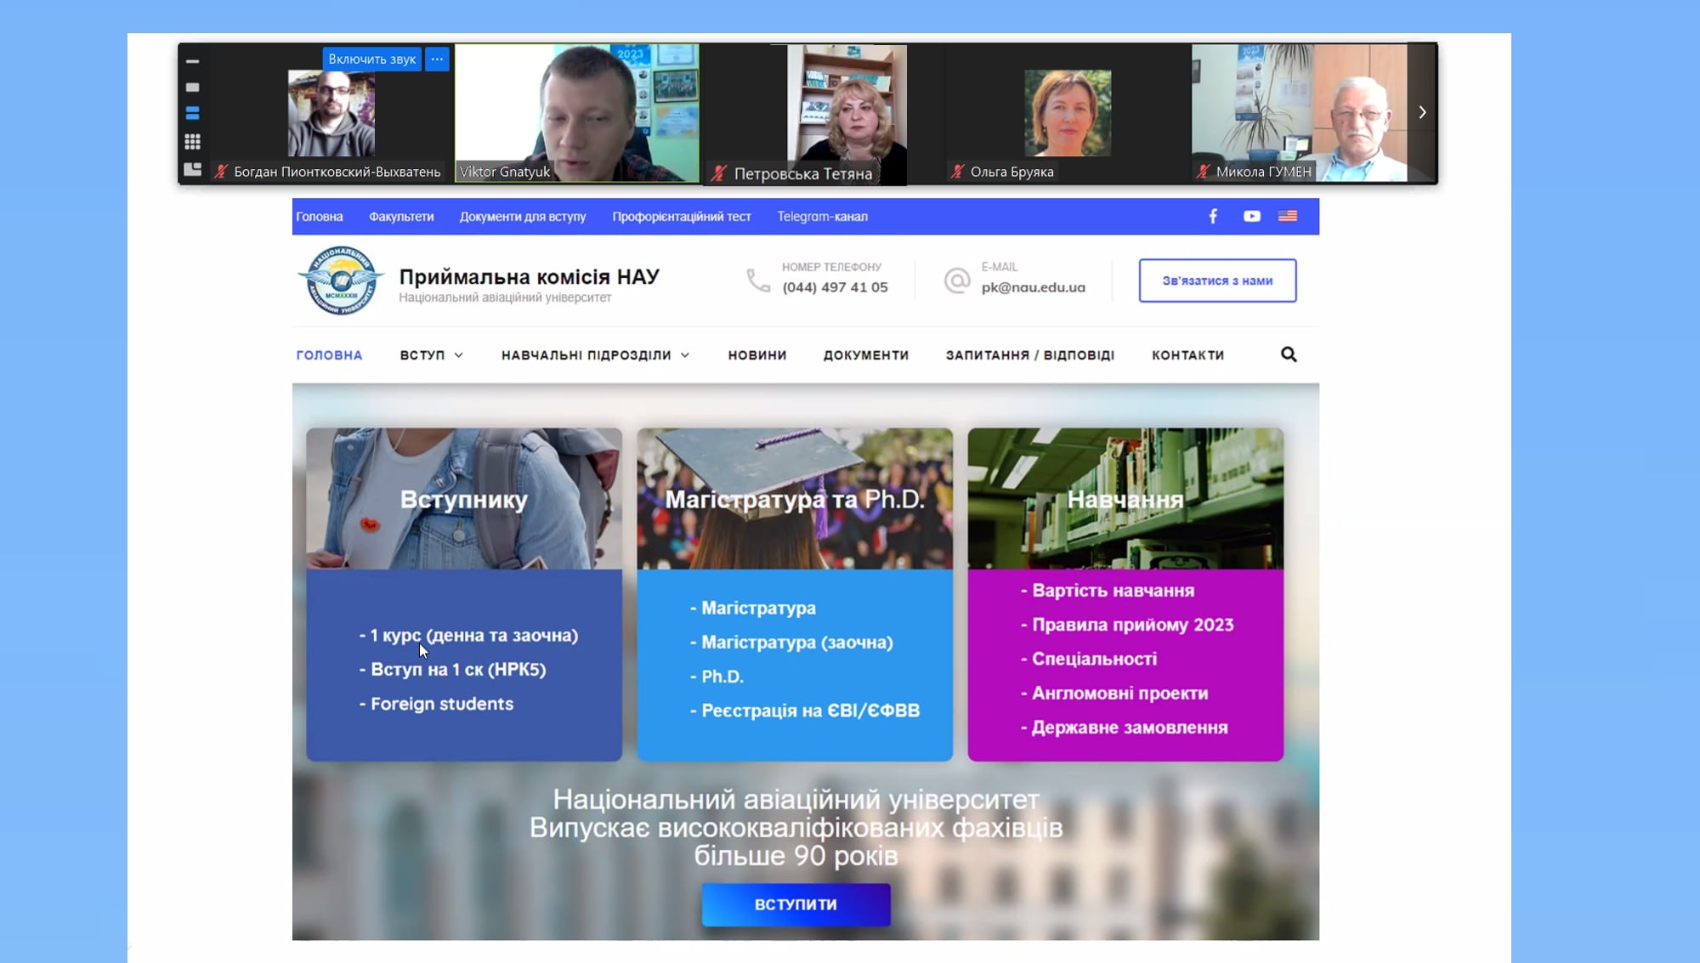The height and width of the screenshot is (963, 1700).
Task: Open the YouTube channel icon
Action: coord(1251,216)
